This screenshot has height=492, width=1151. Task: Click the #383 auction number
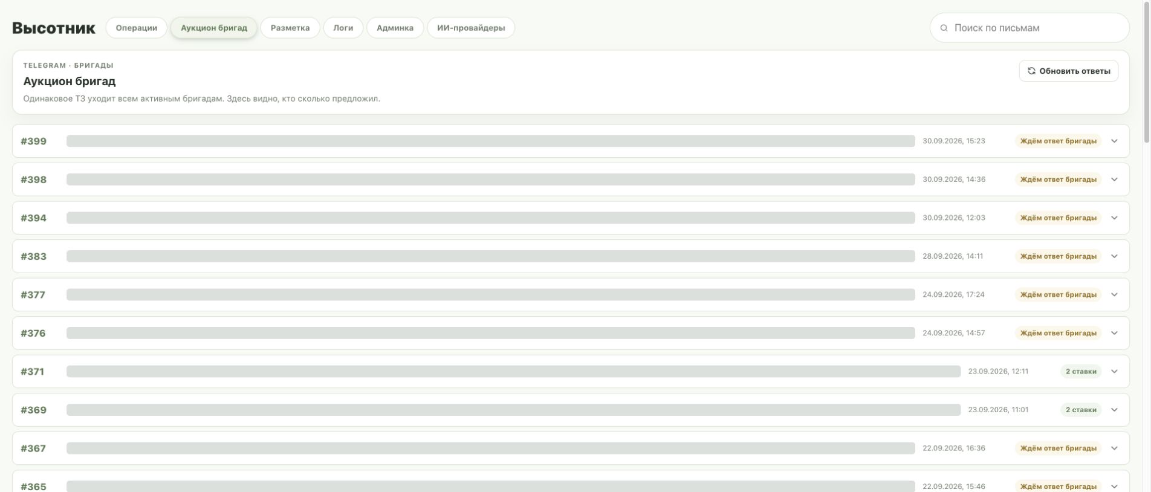click(x=34, y=256)
